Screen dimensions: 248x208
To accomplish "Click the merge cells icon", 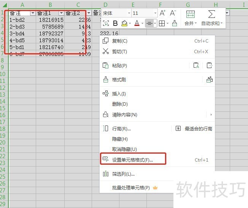I will point(190,14).
